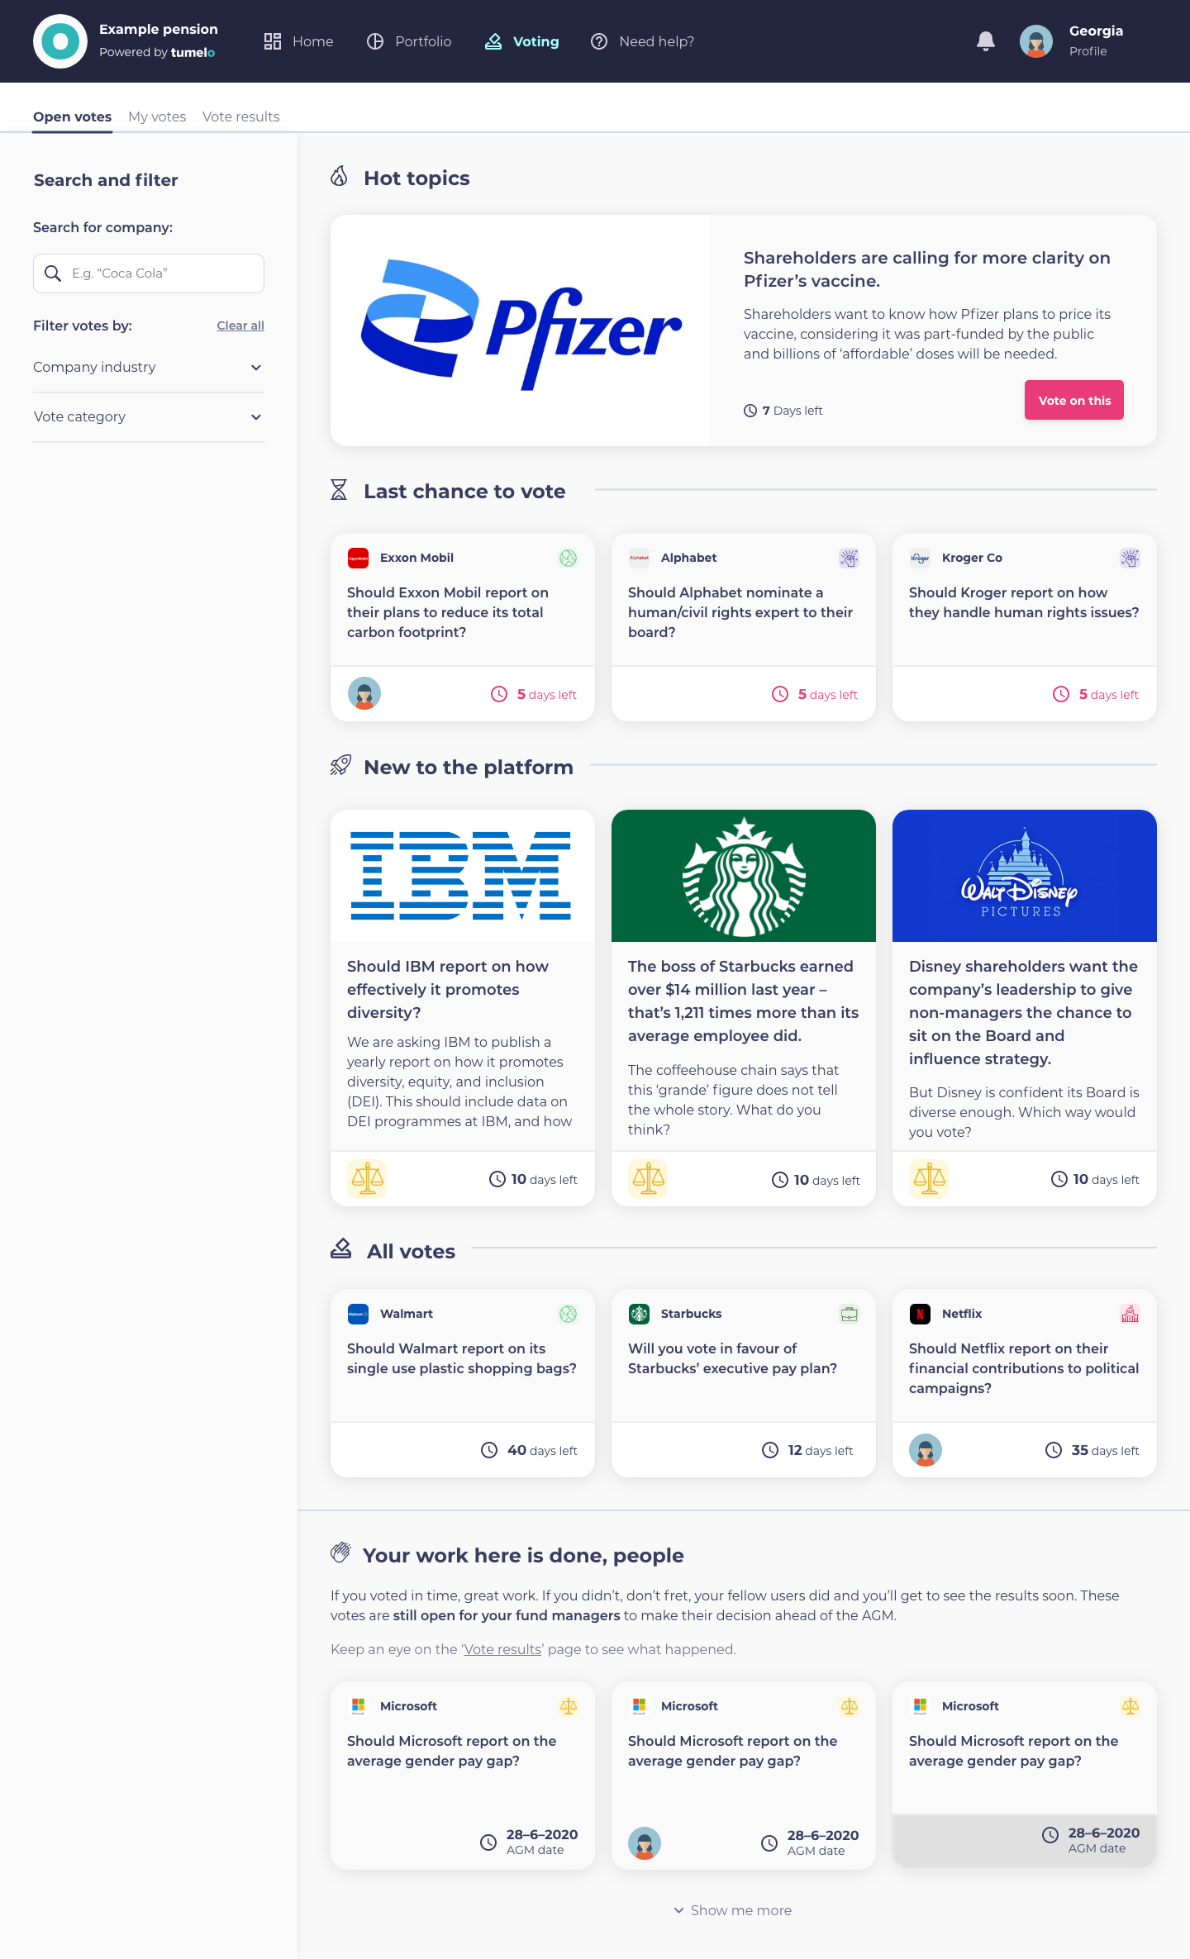1190x1959 pixels.
Task: Click the voter avatar on middle Microsoft card
Action: [645, 1843]
